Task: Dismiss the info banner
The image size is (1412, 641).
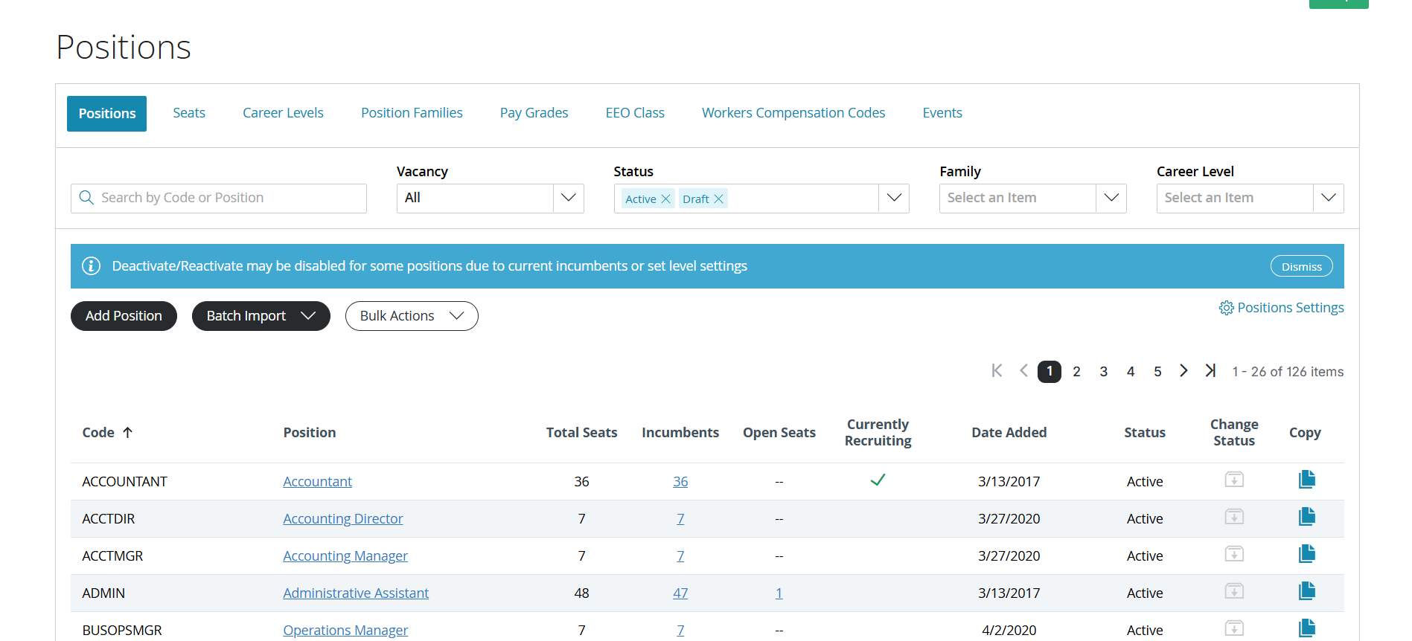Action: (x=1301, y=266)
